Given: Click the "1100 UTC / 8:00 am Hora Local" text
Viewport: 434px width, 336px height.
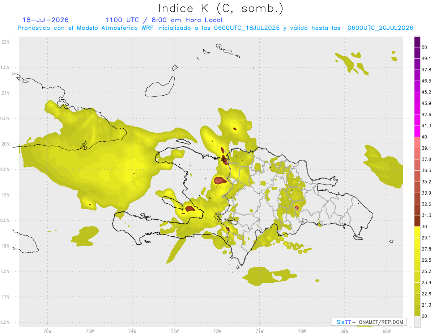Looking at the screenshot, I should [x=164, y=20].
